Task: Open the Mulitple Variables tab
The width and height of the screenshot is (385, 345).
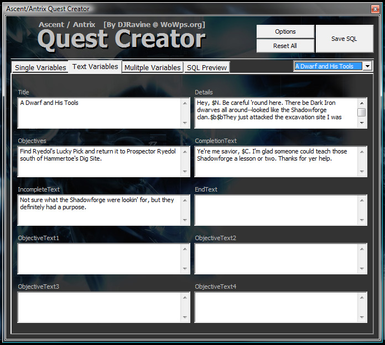Action: pos(153,67)
